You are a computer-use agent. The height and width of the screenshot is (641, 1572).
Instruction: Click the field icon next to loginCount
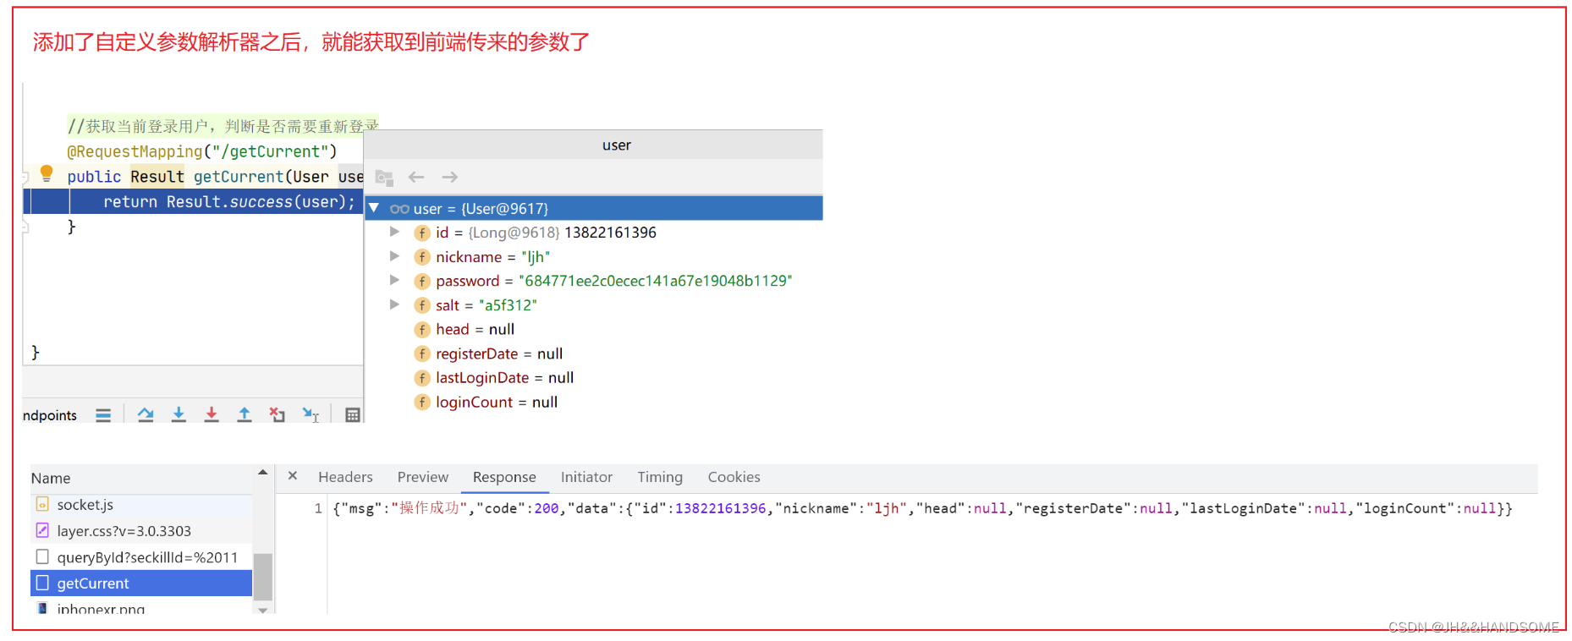click(422, 403)
